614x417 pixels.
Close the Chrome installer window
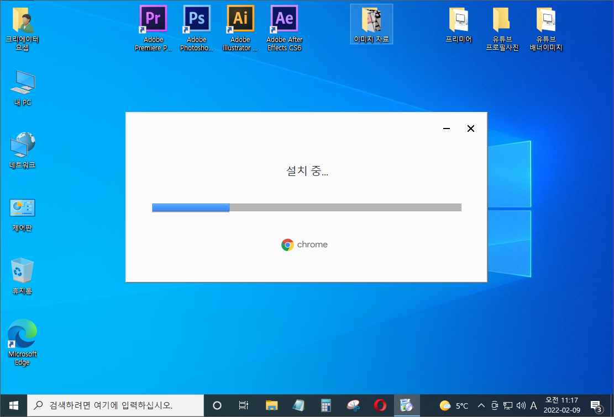tap(471, 129)
